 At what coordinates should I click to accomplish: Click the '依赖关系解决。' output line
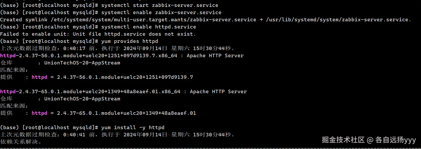tap(21, 142)
